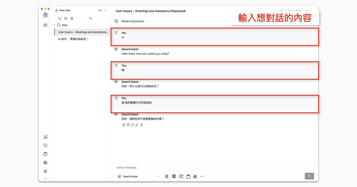Click the Model Instructions icon
Screen dimensions: 357x187
(x=116, y=21)
